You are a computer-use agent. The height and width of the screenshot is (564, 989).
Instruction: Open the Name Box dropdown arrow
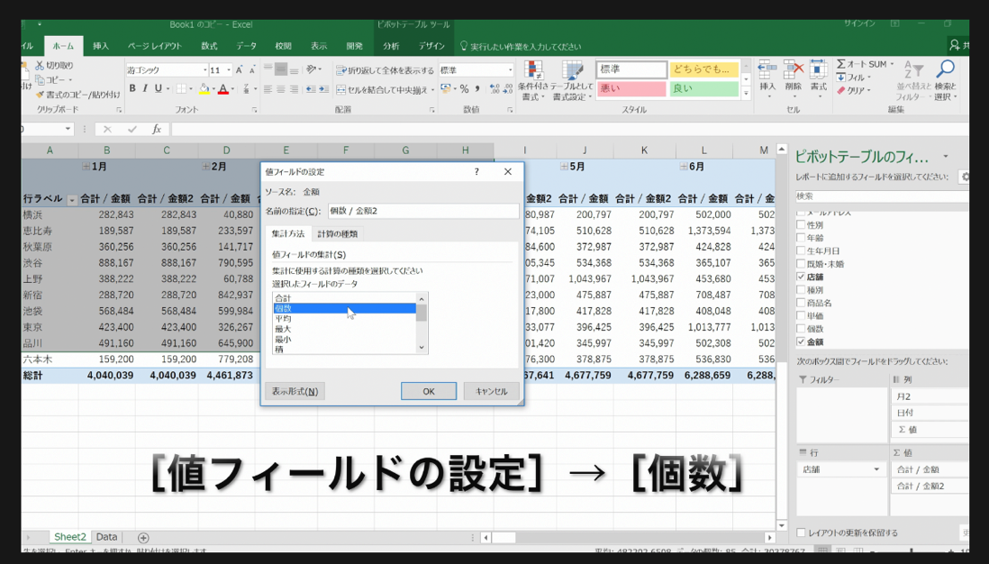click(68, 129)
